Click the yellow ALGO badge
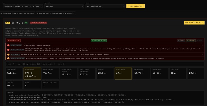Image resolution: width=207 pixels, height=106 pixels. [x=8, y=23]
